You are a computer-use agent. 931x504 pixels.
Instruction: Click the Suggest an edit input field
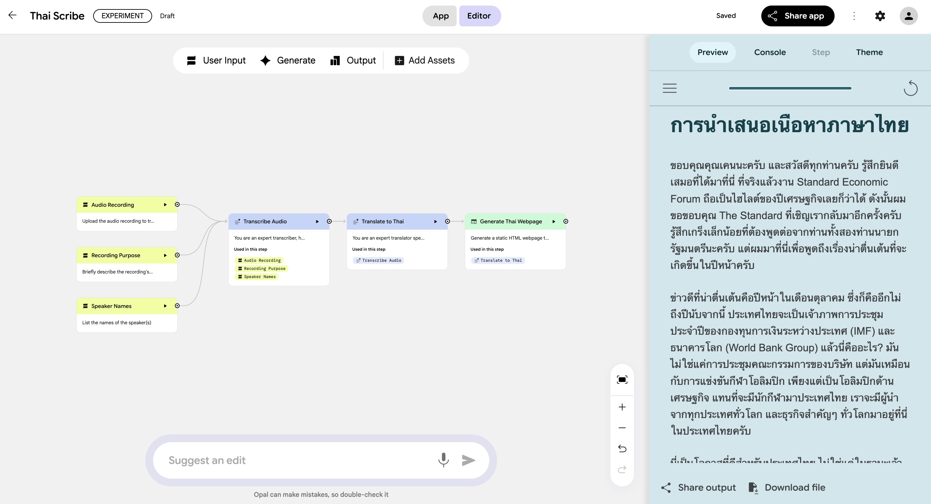(x=296, y=460)
